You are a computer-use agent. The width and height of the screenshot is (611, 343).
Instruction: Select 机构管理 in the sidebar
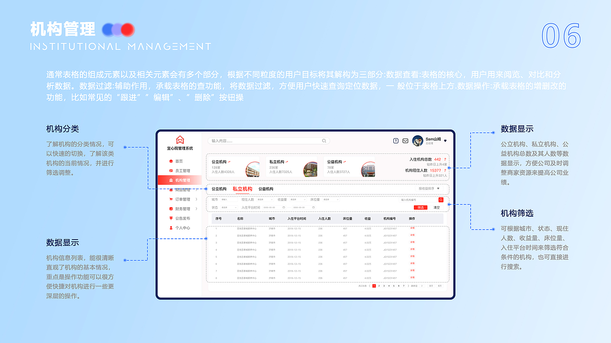[x=179, y=181]
